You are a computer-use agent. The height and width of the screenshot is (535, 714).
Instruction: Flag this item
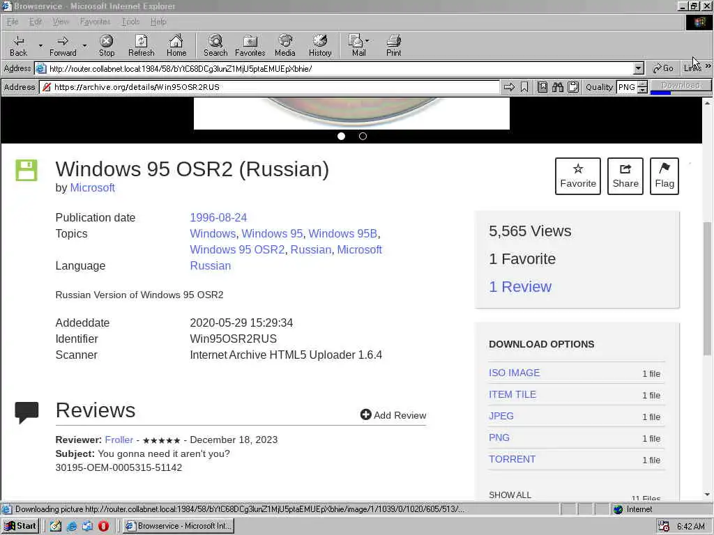point(664,176)
